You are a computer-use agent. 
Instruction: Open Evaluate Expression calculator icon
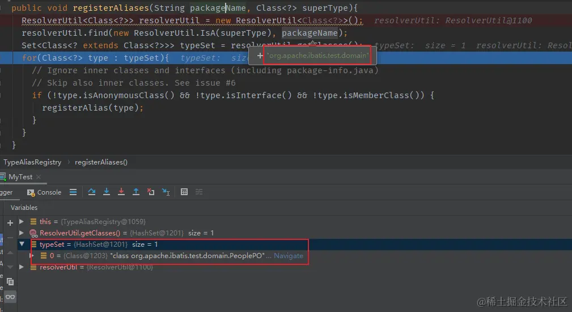tap(184, 192)
